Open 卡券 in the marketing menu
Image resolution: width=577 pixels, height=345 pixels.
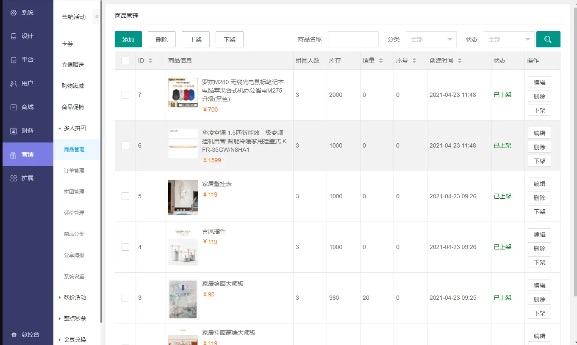tap(67, 44)
